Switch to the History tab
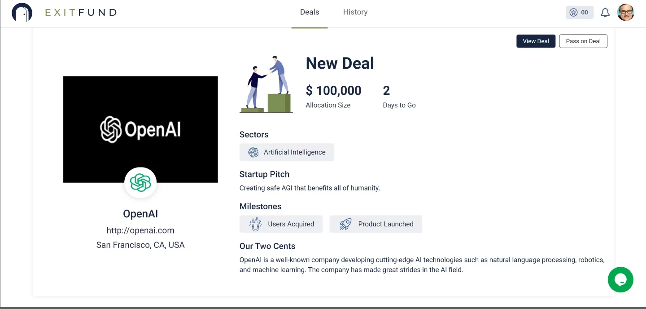Image resolution: width=646 pixels, height=309 pixels. tap(355, 12)
